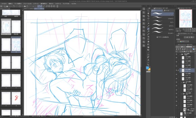Viewport: 196px width, 118px height.
Task: Select the Blend tool
Action: (148, 44)
